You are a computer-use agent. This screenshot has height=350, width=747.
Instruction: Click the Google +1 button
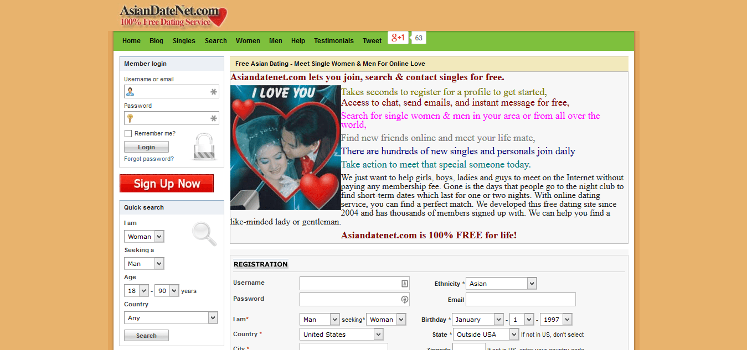[x=398, y=38]
